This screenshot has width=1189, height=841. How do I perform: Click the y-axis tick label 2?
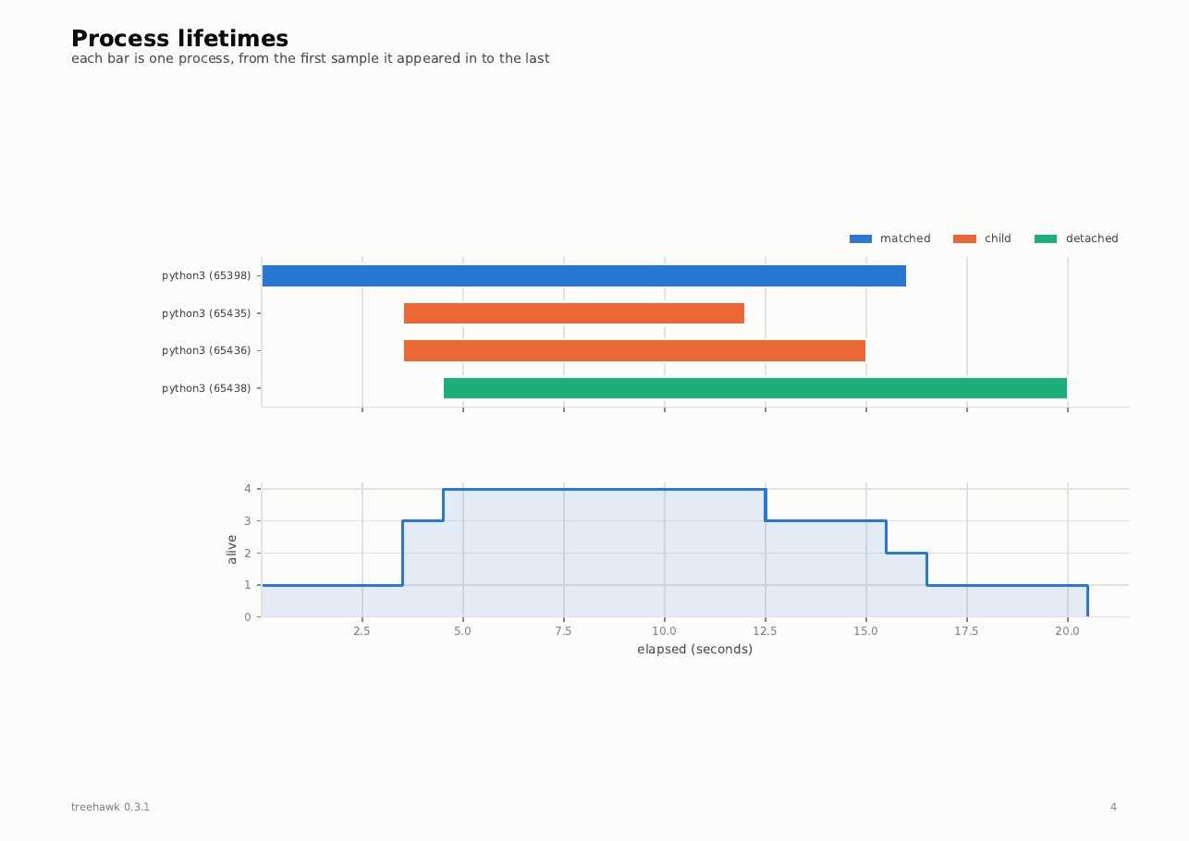pyautogui.click(x=248, y=553)
